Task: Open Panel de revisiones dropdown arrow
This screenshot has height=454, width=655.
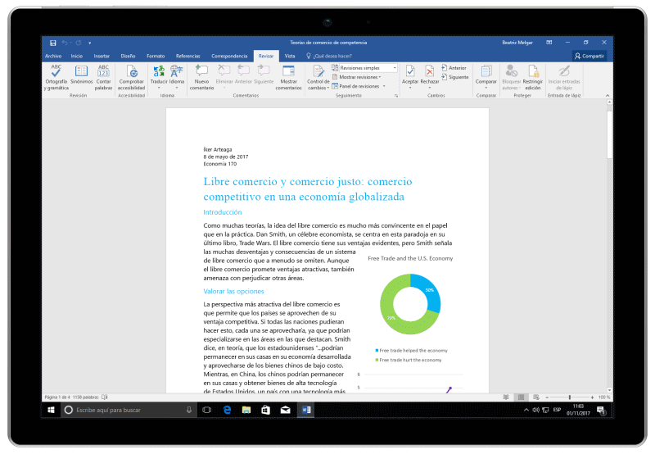Action: 384,86
